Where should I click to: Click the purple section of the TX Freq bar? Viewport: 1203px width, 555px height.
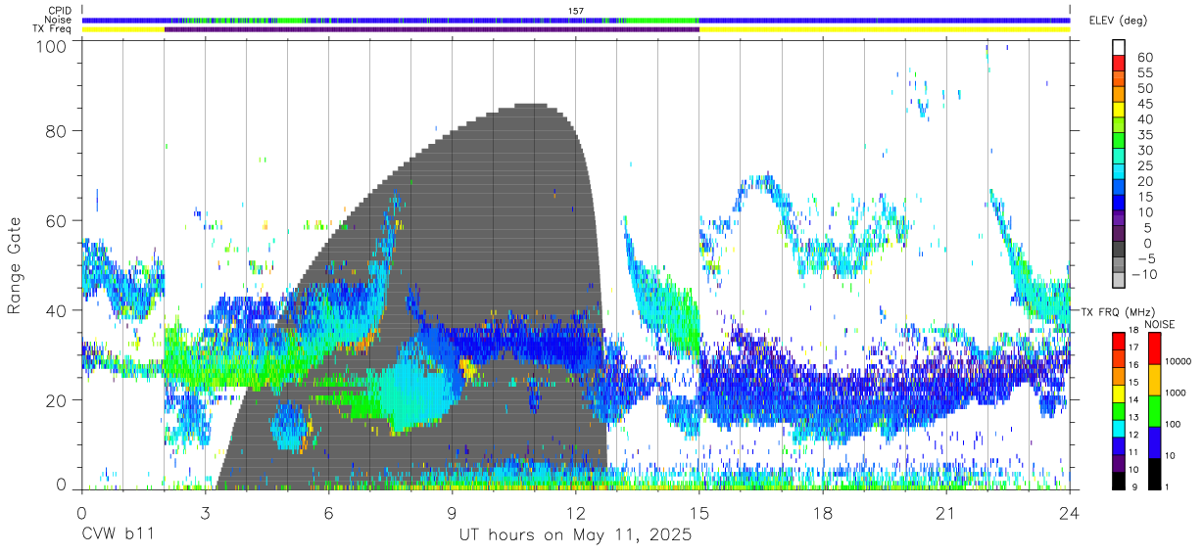pyautogui.click(x=431, y=29)
